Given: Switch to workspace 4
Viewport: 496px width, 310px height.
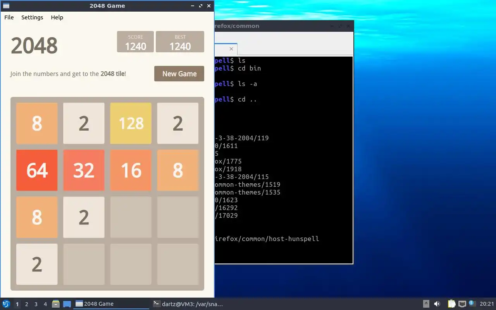Looking at the screenshot, I should click(x=45, y=304).
